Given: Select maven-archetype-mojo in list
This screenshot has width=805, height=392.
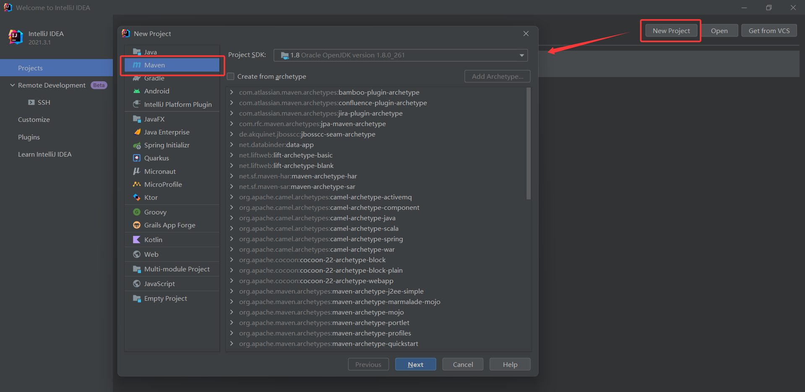Looking at the screenshot, I should (321, 312).
